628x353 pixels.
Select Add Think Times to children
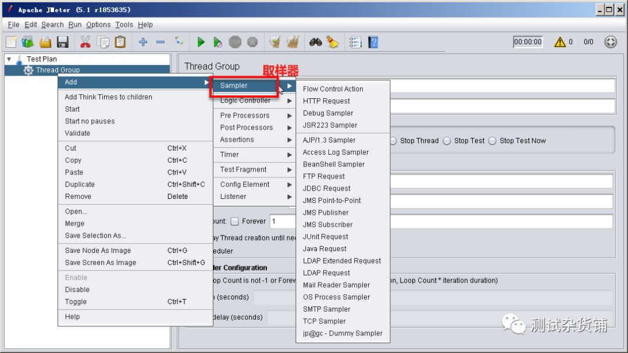[135, 97]
